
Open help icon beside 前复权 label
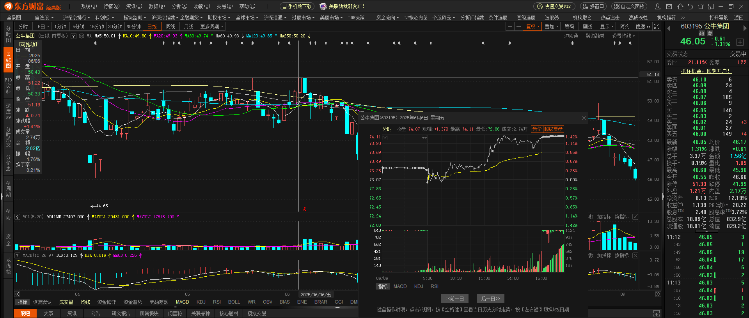73,36
